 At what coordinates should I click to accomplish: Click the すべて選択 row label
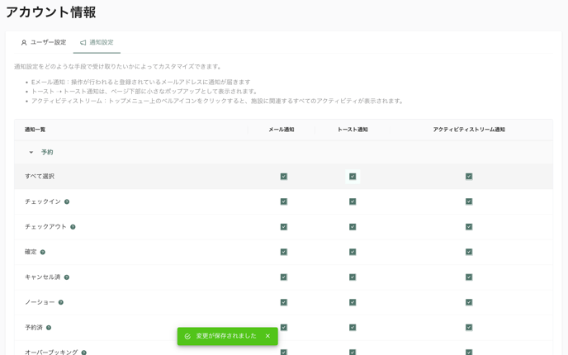40,177
